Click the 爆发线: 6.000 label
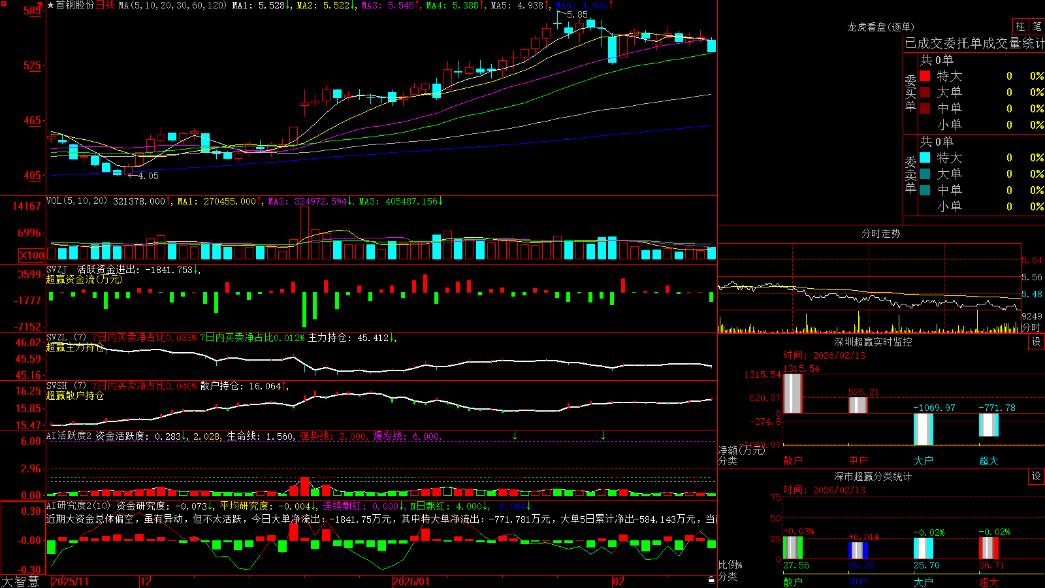The height and width of the screenshot is (588, 1045). (x=406, y=436)
